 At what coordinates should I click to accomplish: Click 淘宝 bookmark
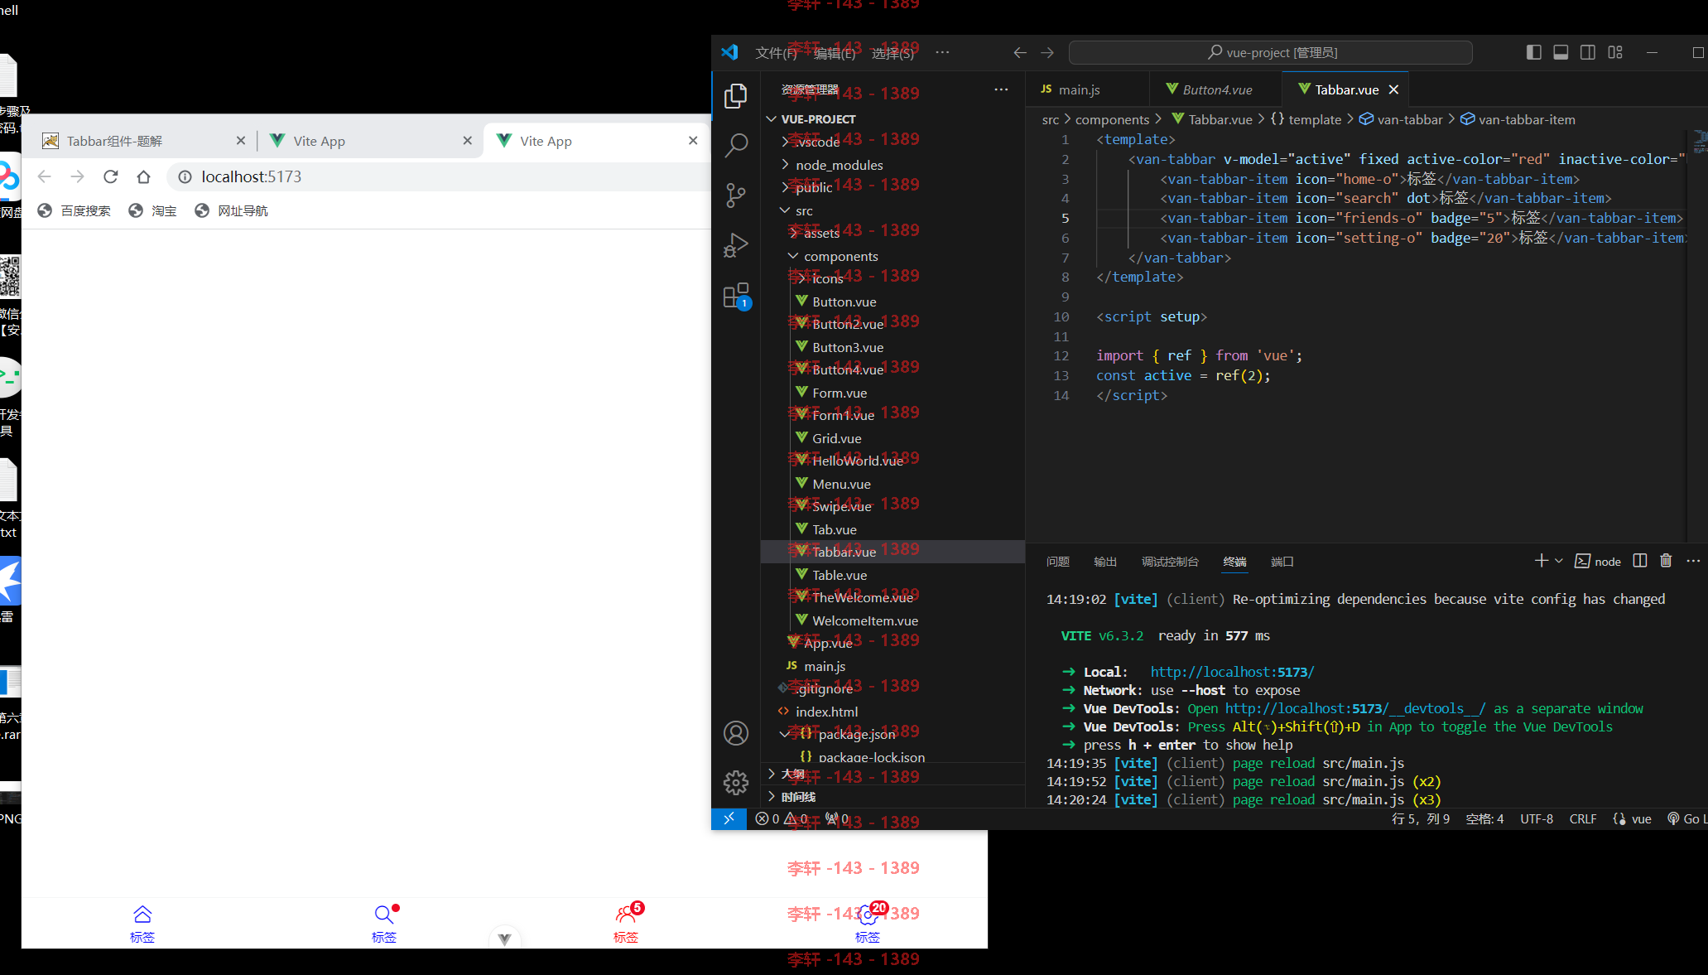[x=152, y=211]
